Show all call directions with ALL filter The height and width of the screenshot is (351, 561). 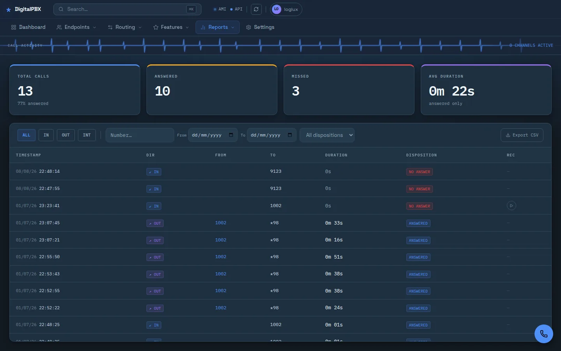pyautogui.click(x=26, y=135)
